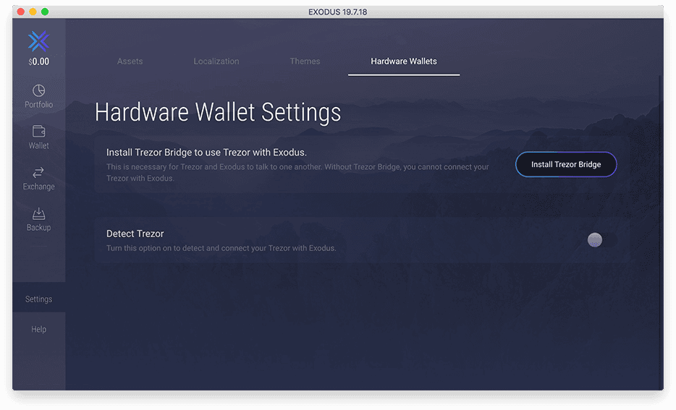The height and width of the screenshot is (410, 676).
Task: Switch to the Assets tab
Action: (x=130, y=61)
